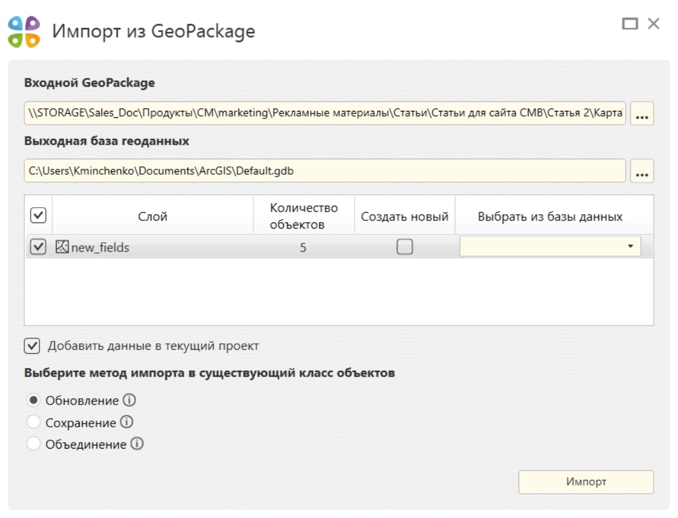Browse for the input GeoPackage file

(642, 113)
